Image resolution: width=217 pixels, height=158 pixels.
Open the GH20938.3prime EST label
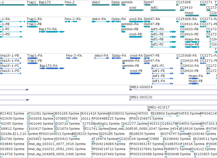click(x=40, y=119)
